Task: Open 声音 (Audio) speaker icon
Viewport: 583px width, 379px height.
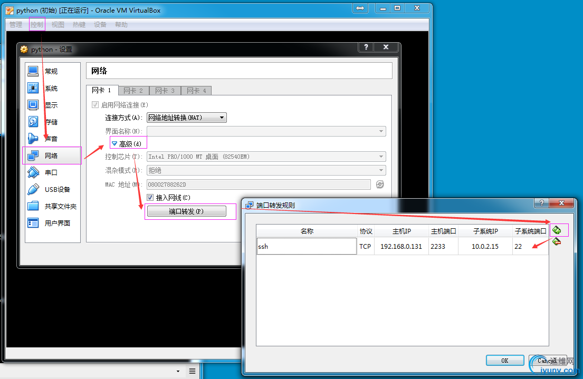Action: click(33, 139)
